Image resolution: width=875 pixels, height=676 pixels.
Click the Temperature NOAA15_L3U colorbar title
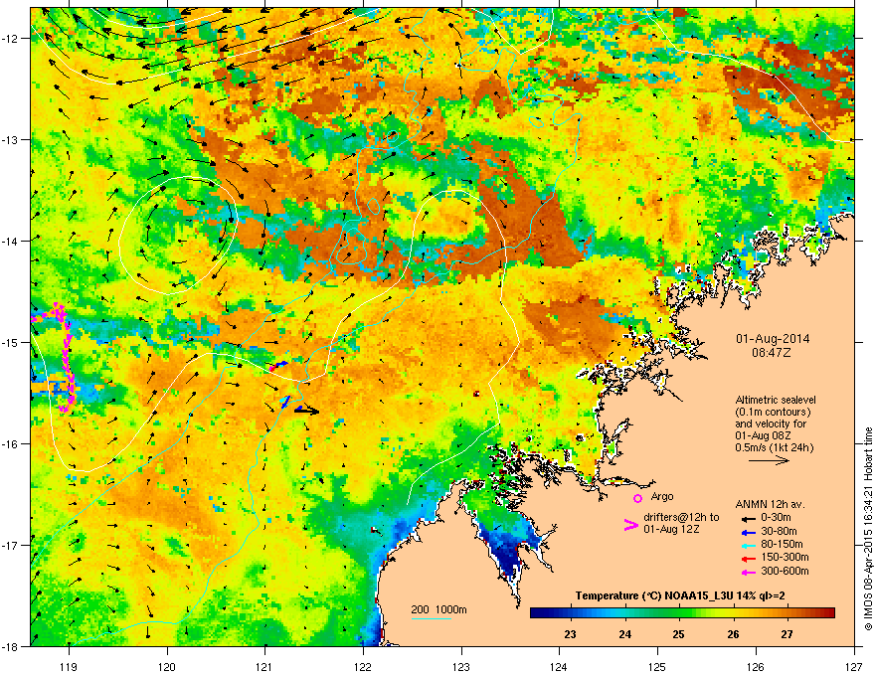point(680,595)
